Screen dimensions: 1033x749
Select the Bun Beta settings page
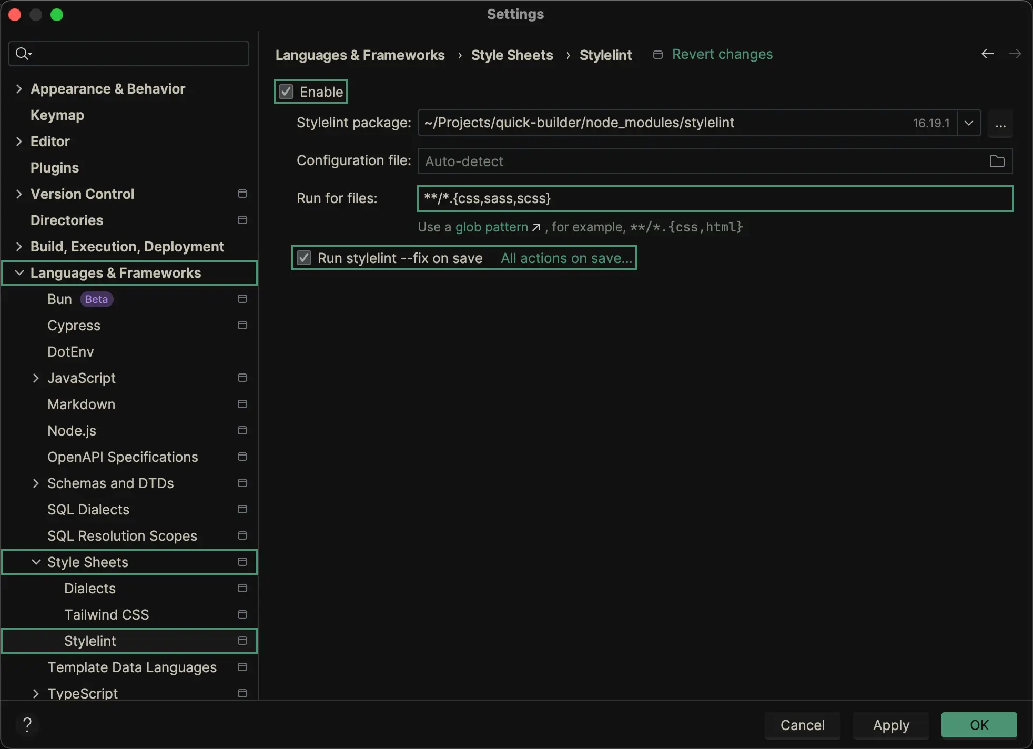(x=80, y=299)
